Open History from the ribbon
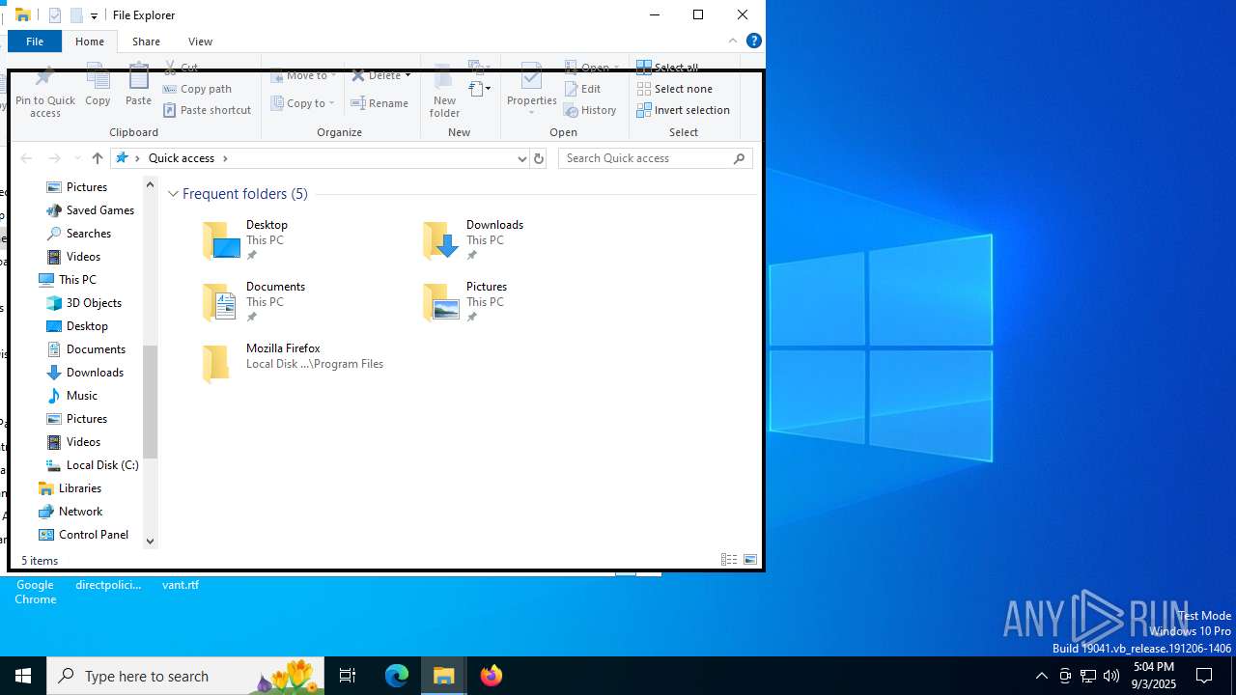Image resolution: width=1236 pixels, height=695 pixels. (x=590, y=110)
